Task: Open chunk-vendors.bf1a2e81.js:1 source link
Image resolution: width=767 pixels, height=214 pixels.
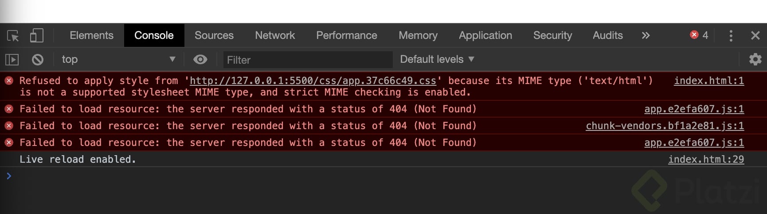Action: (x=665, y=126)
